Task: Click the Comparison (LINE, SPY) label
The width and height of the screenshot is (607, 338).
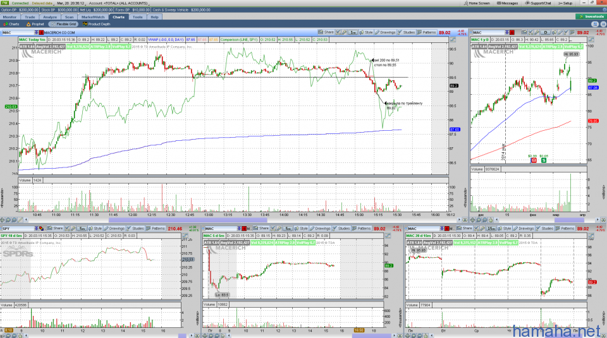Action: click(239, 39)
